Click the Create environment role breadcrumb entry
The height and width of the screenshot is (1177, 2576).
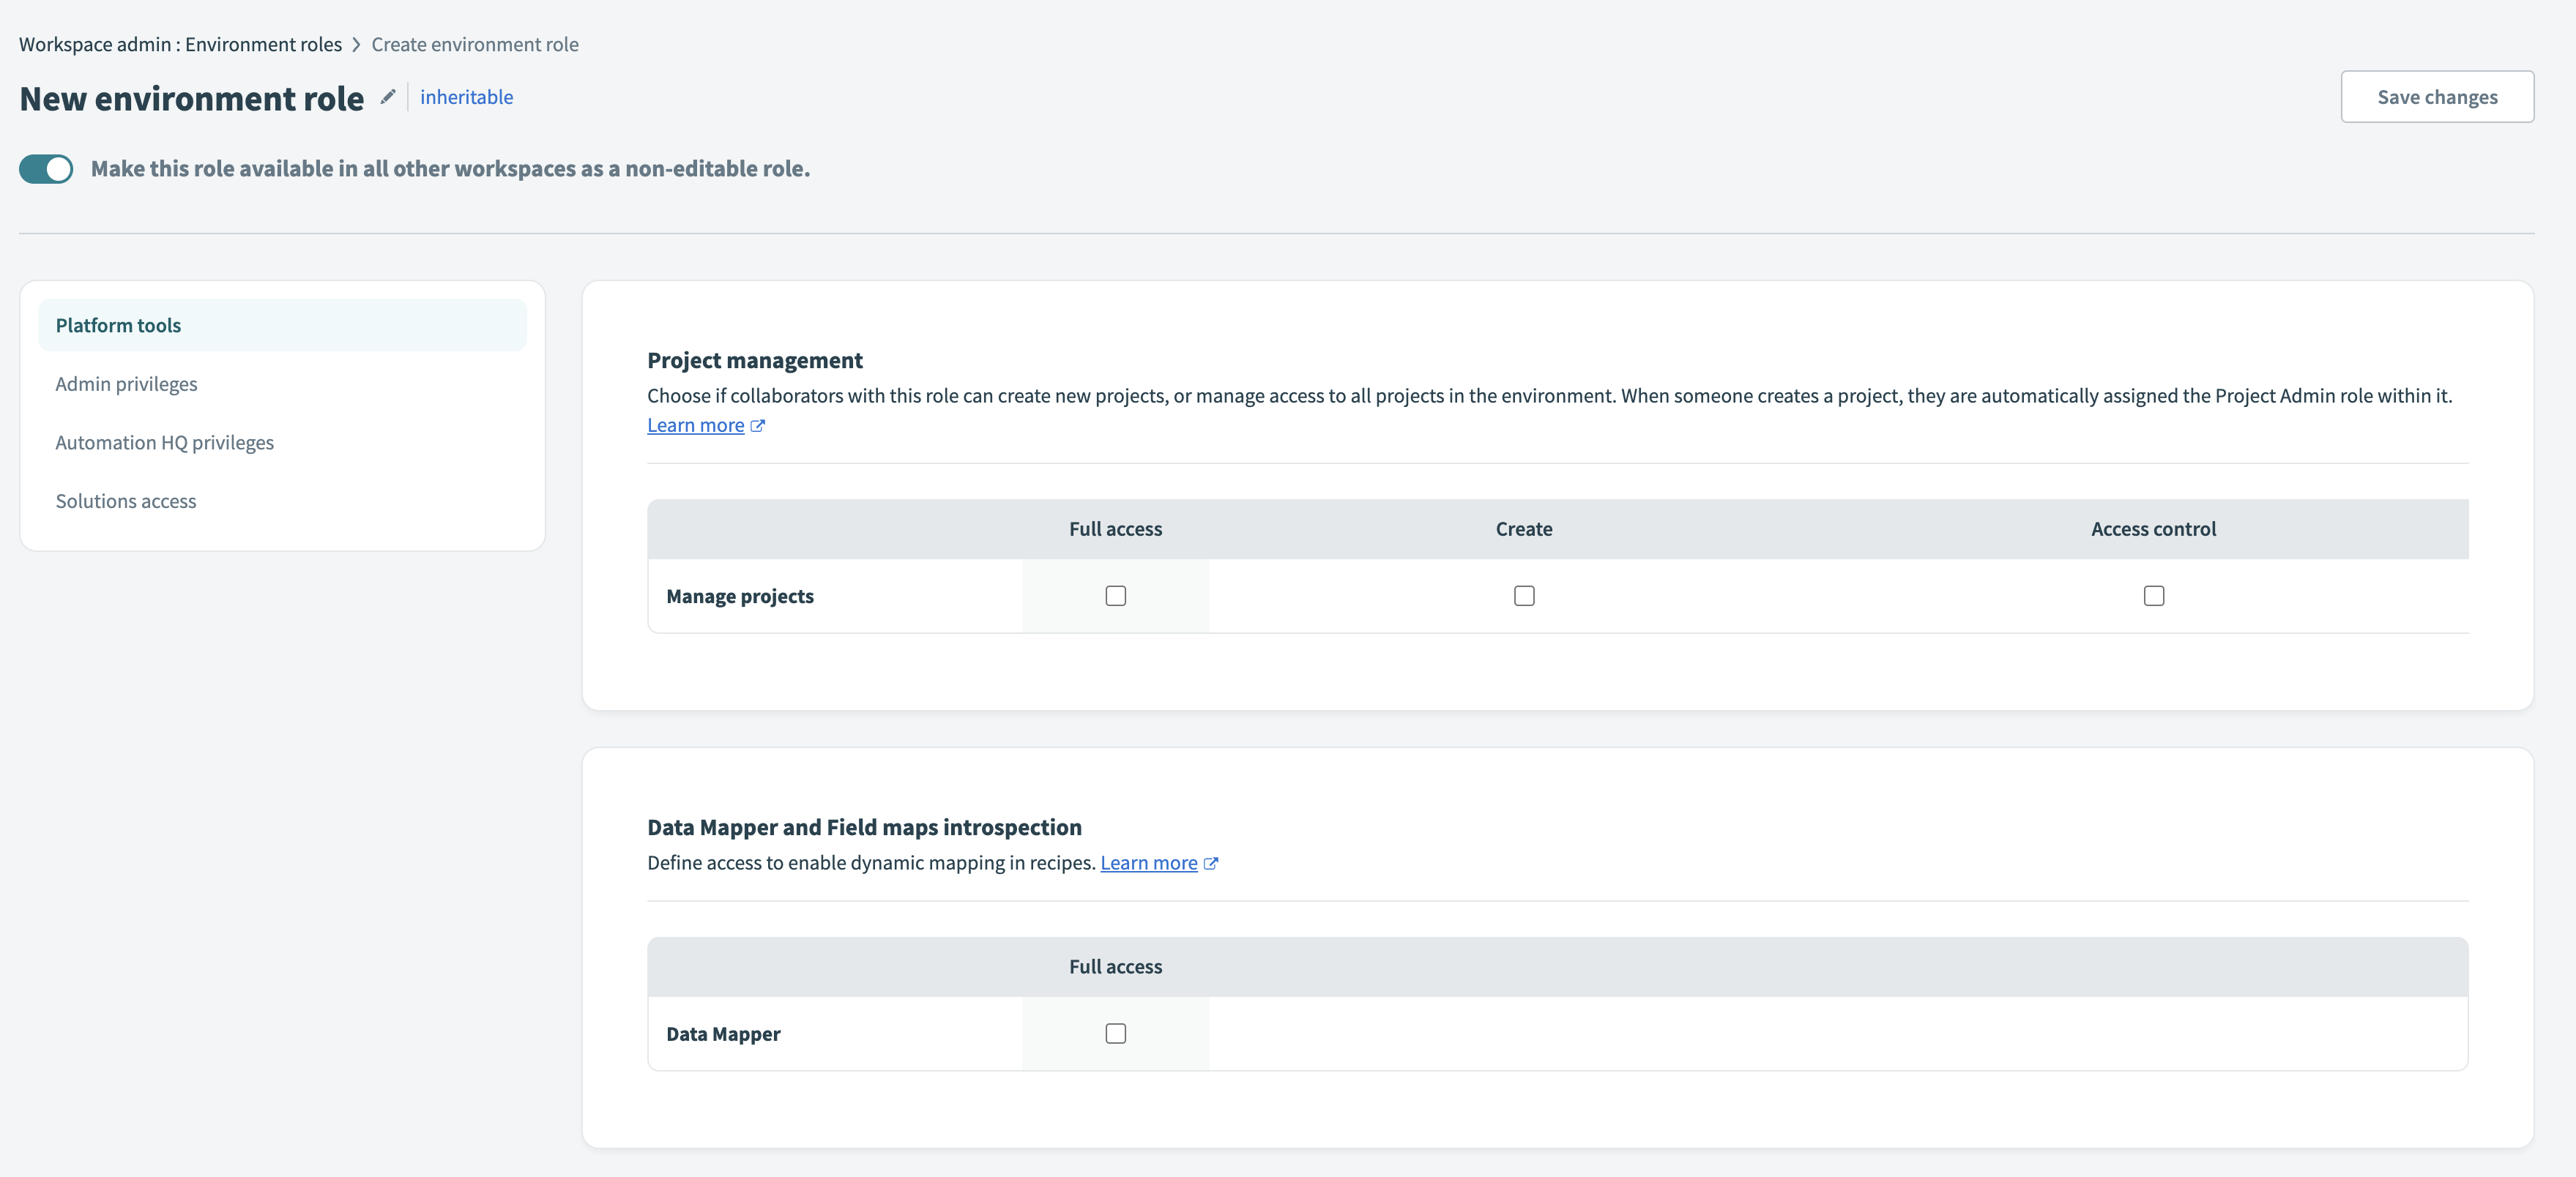pyautogui.click(x=475, y=44)
